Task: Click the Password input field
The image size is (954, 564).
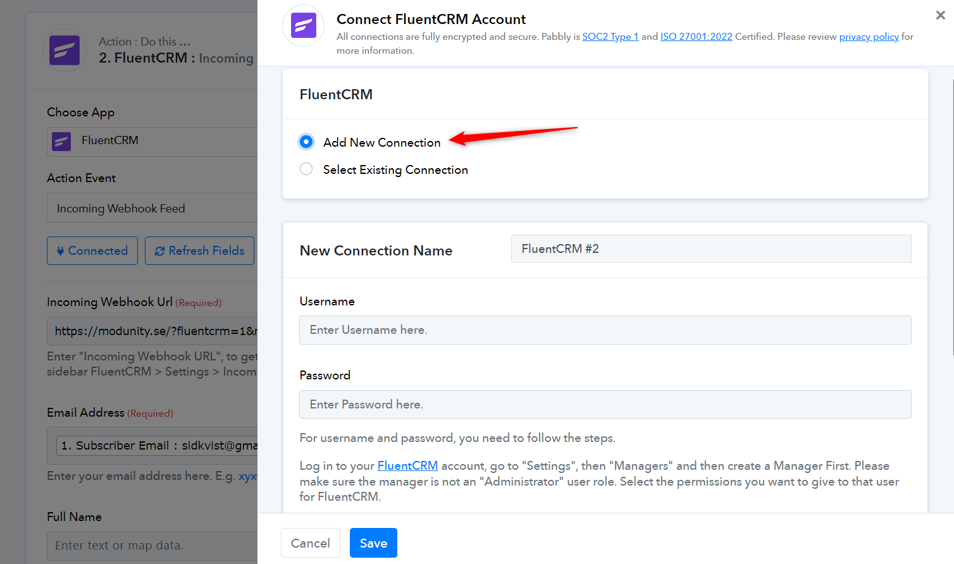Action: (x=605, y=405)
